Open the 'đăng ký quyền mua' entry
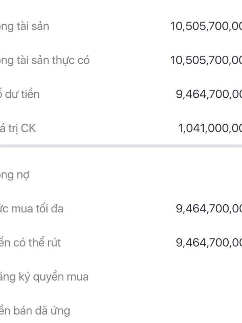This screenshot has height=323, width=242. click(x=44, y=277)
